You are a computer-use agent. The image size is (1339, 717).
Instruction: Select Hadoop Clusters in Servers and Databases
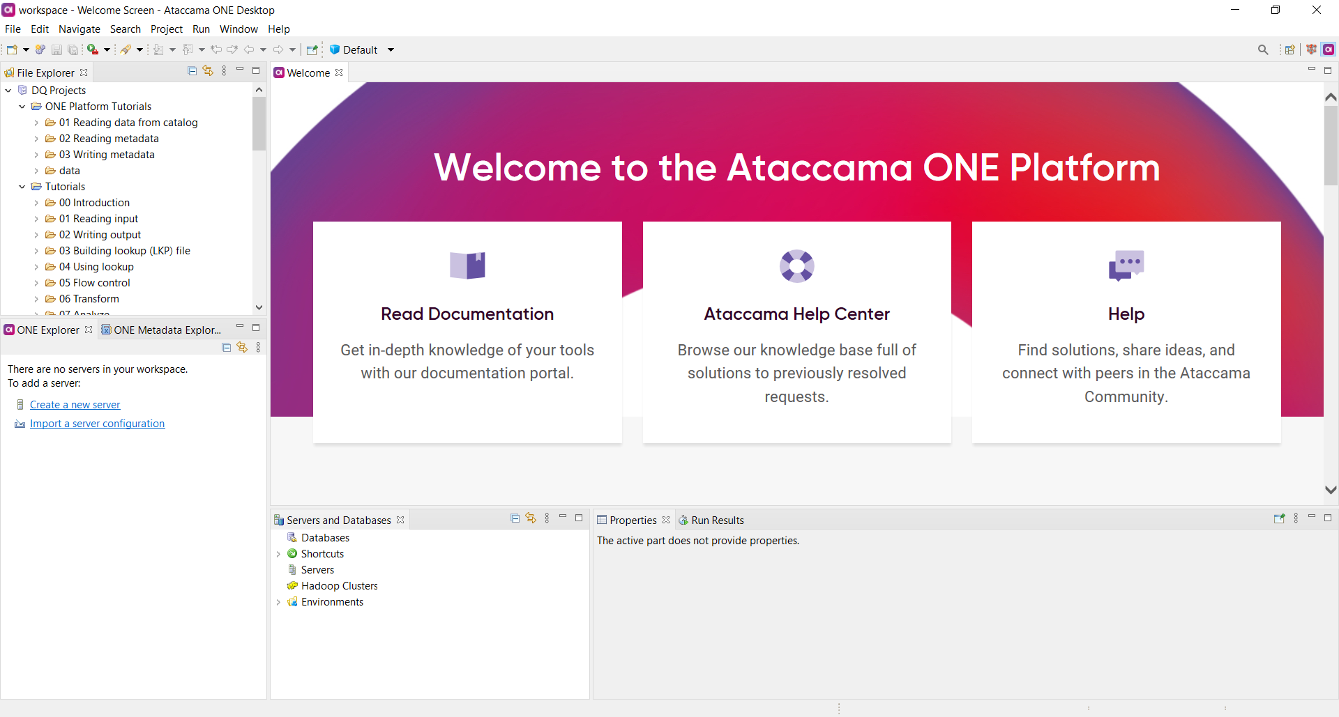coord(339,586)
